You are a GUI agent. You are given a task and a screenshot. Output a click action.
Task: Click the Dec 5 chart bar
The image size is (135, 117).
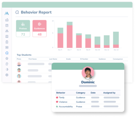click(x=60, y=38)
